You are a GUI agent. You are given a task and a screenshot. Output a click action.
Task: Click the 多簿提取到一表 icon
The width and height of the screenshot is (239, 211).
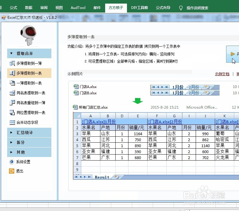pyautogui.click(x=12, y=73)
